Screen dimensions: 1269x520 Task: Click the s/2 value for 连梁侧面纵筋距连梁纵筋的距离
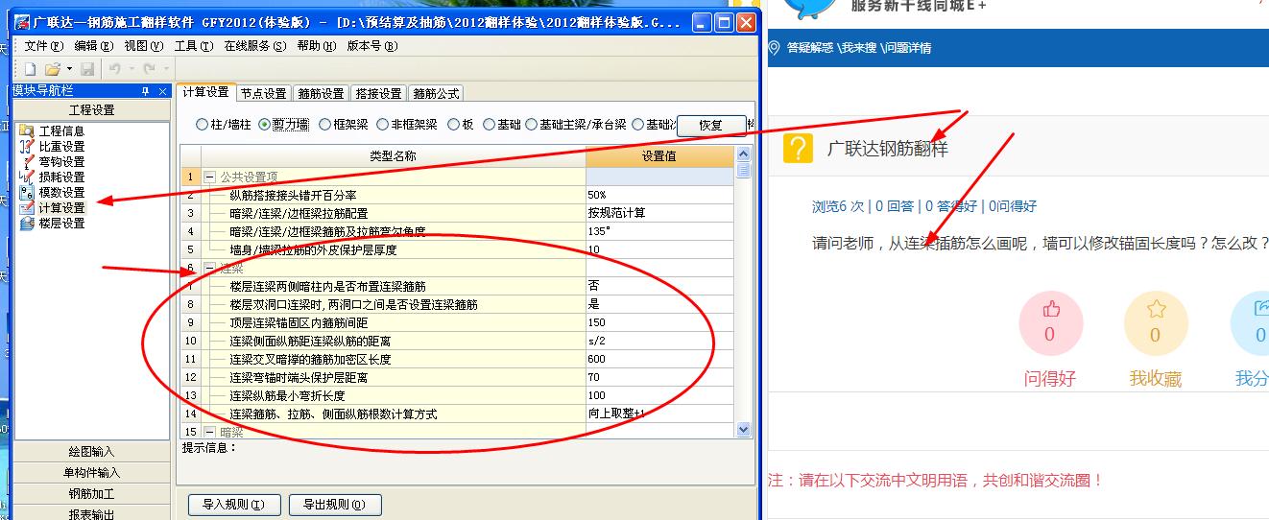tap(659, 341)
